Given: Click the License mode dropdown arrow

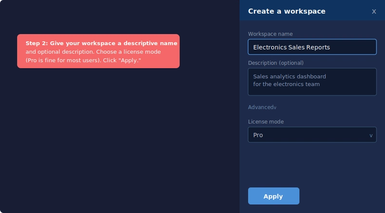Looking at the screenshot, I should pyautogui.click(x=371, y=135).
